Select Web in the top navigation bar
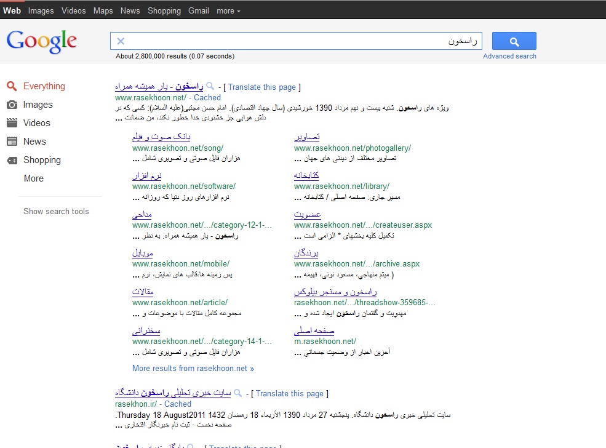Screen dimensions: 606x448 click(12, 11)
